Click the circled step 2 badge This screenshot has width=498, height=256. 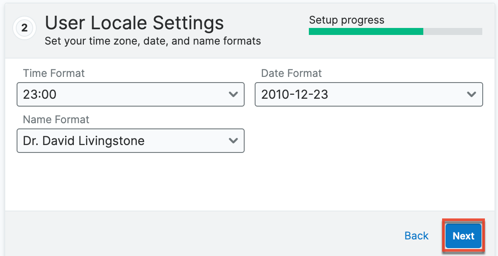click(x=24, y=28)
